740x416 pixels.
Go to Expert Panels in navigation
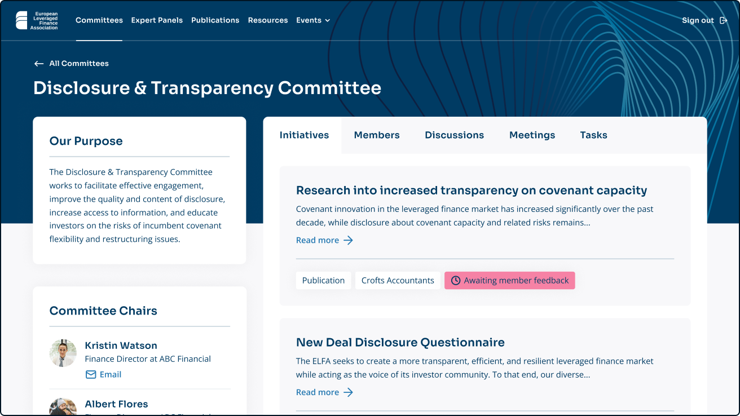[157, 20]
